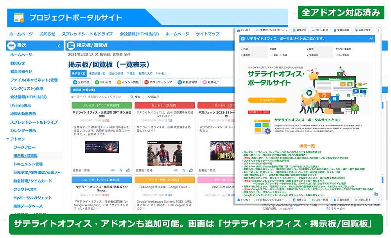The width and height of the screenshot is (391, 238).
Task: Open the GPT 導入支援 card thumbnail image
Action: point(102,147)
